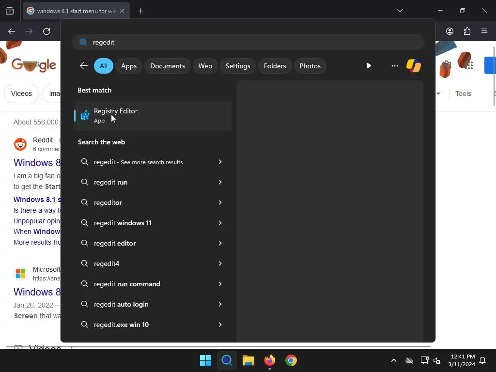Close the 'windows 8.1 start menu' tab

pyautogui.click(x=122, y=11)
